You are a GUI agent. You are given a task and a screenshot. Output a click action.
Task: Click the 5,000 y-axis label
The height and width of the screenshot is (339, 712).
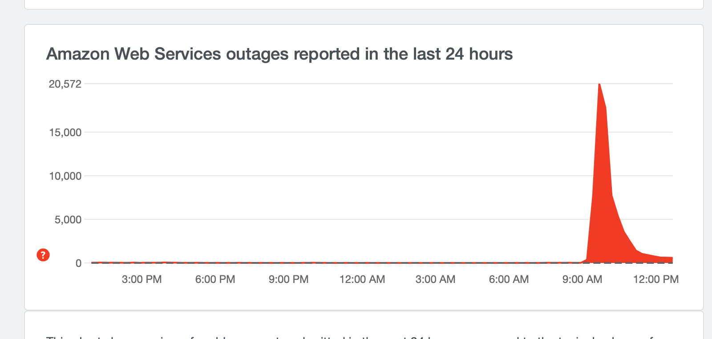pyautogui.click(x=68, y=219)
